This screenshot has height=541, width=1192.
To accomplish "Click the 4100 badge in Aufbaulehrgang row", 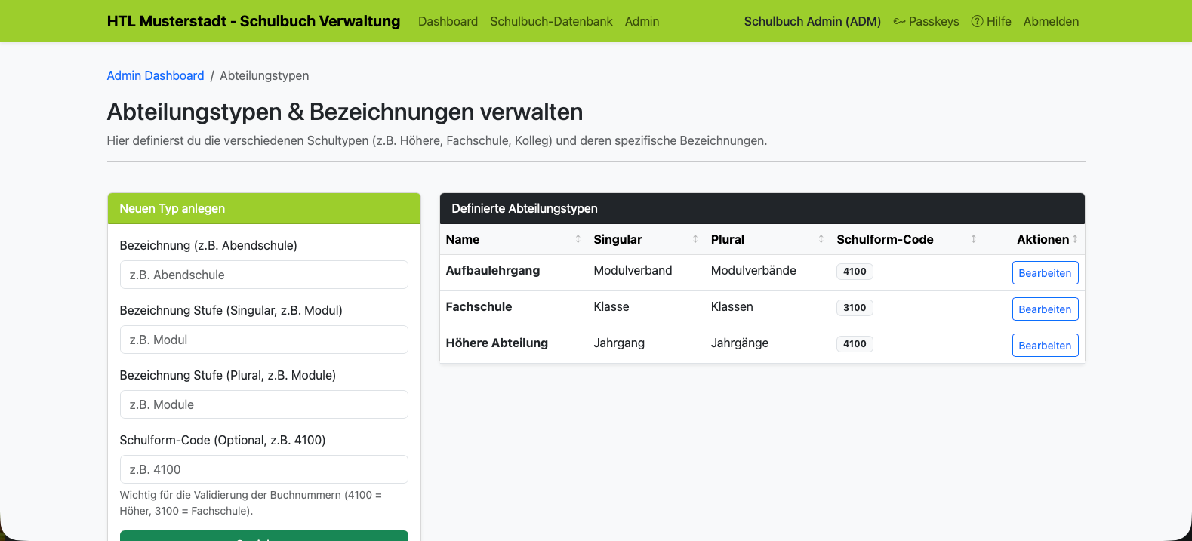I will [x=855, y=271].
